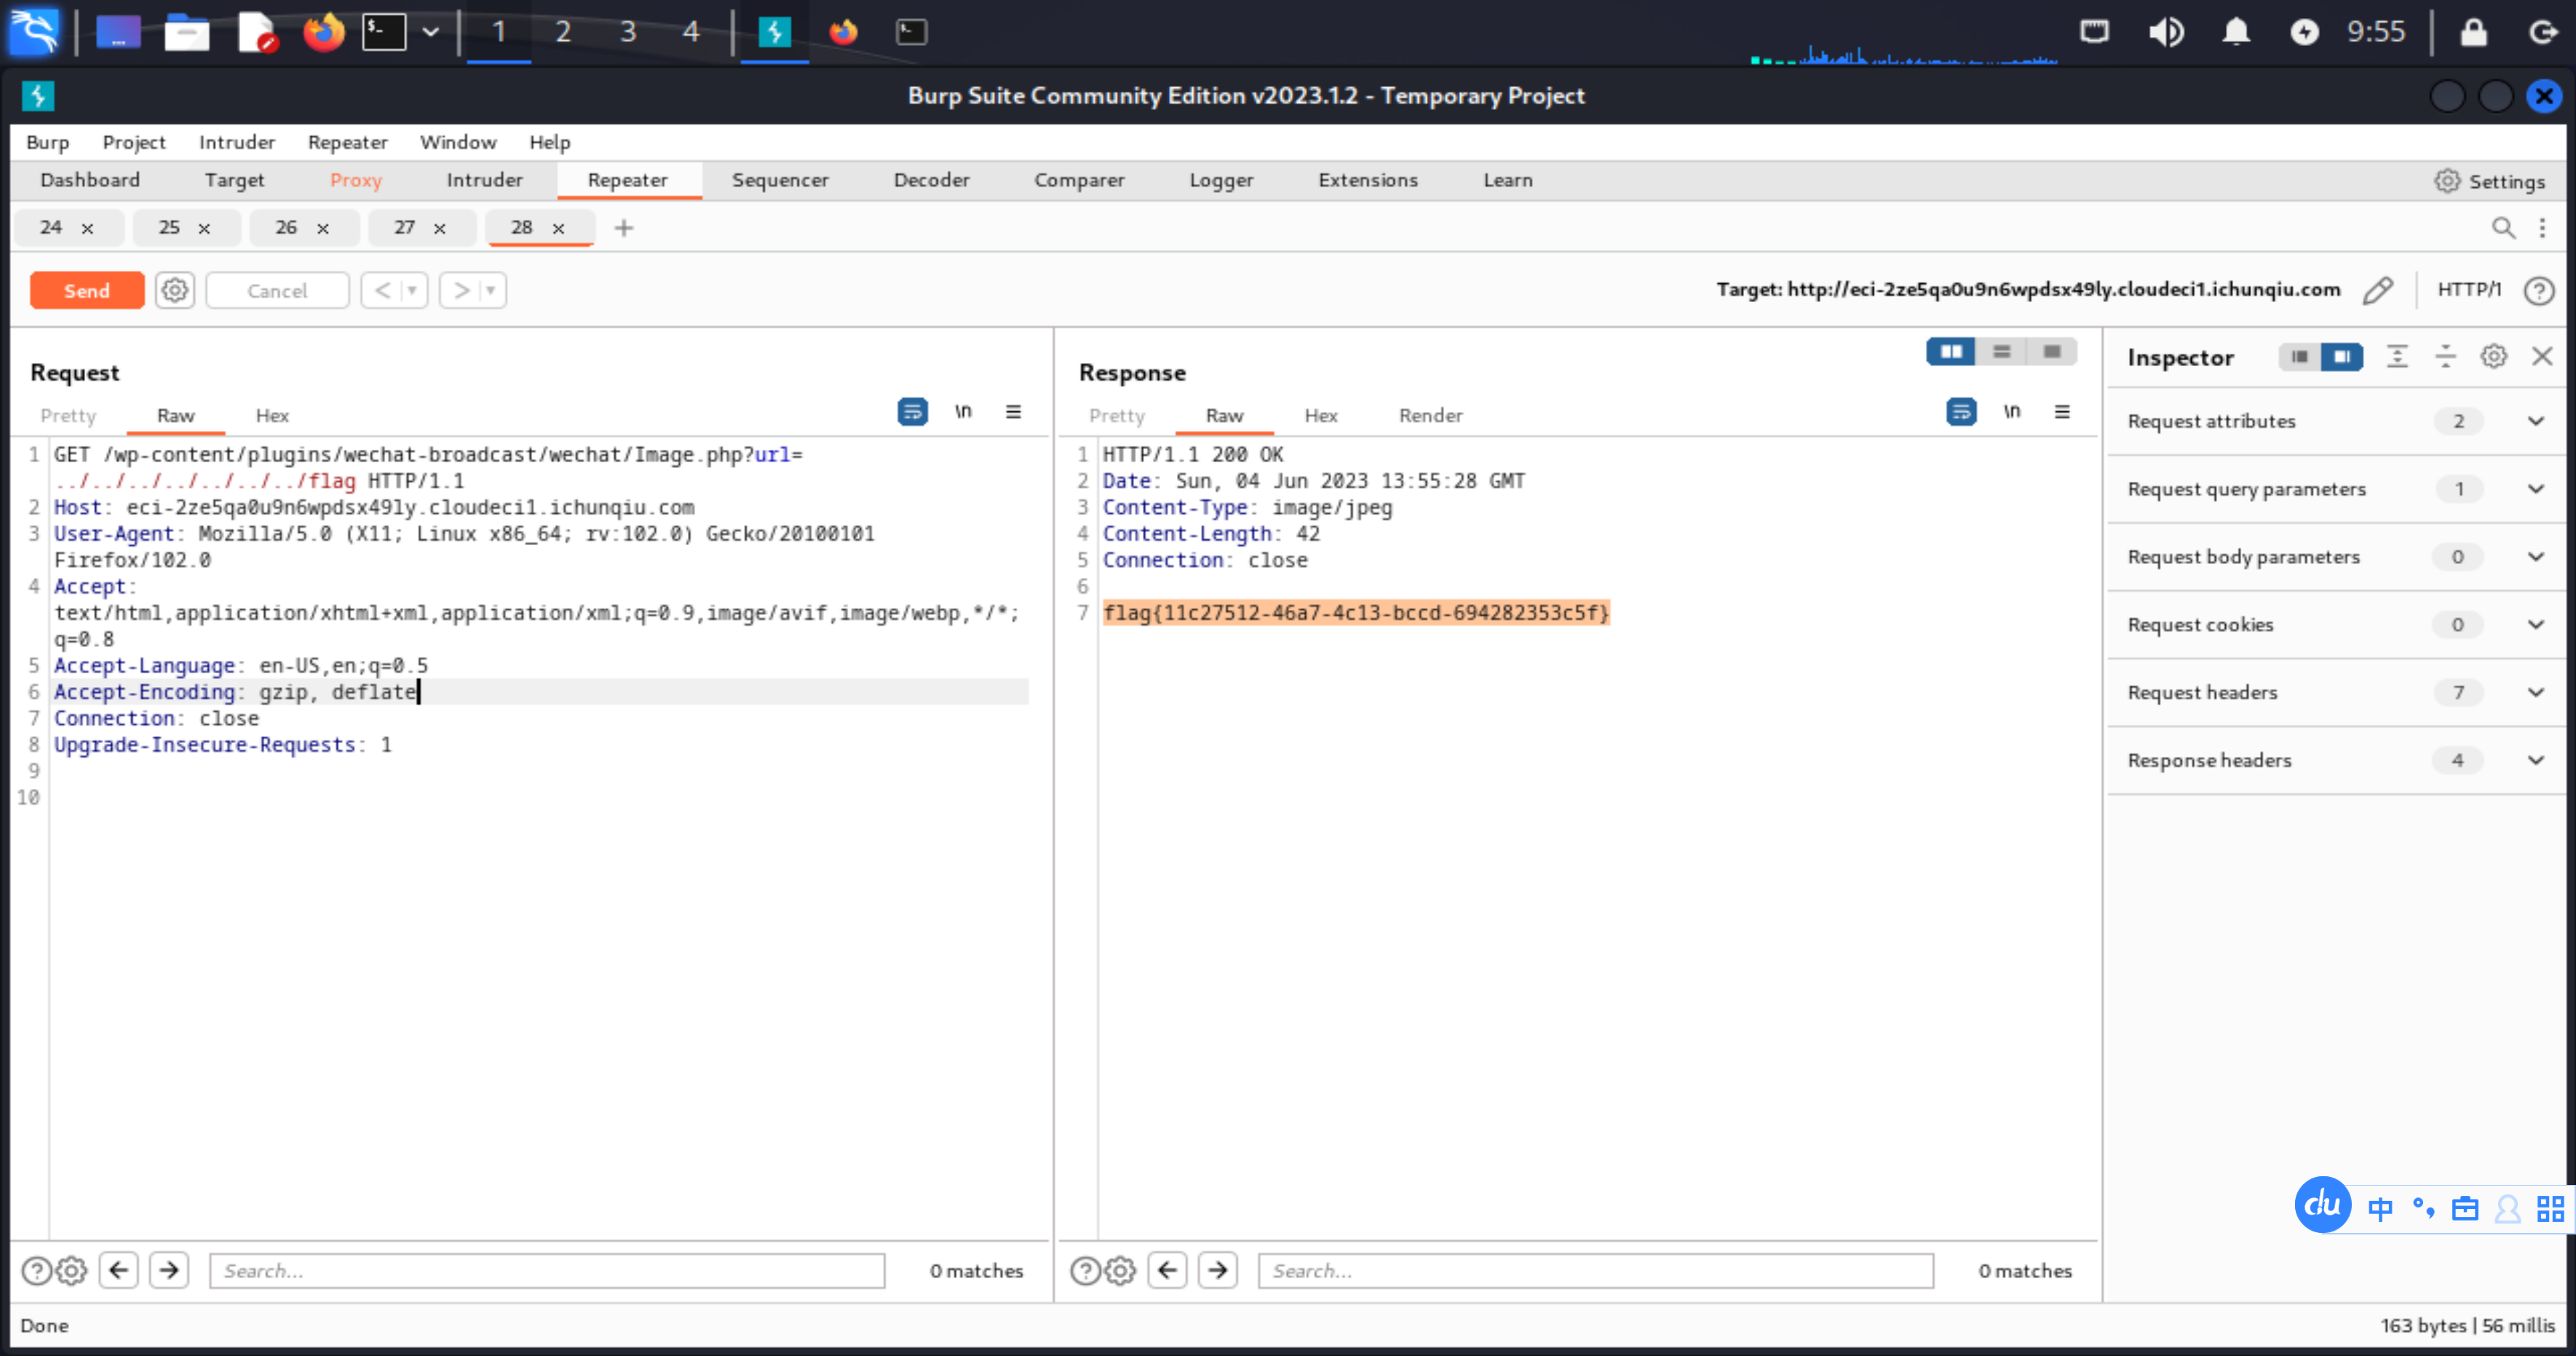Image resolution: width=2576 pixels, height=1356 pixels.
Task: Open Burp Settings
Action: [2490, 181]
